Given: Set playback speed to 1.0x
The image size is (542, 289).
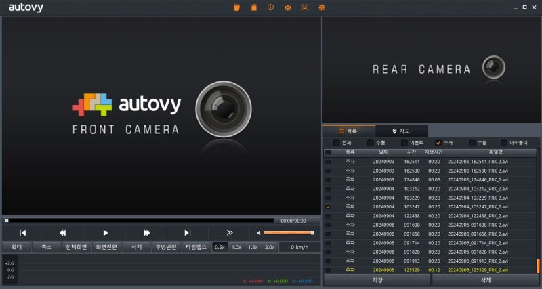Looking at the screenshot, I should [x=236, y=247].
